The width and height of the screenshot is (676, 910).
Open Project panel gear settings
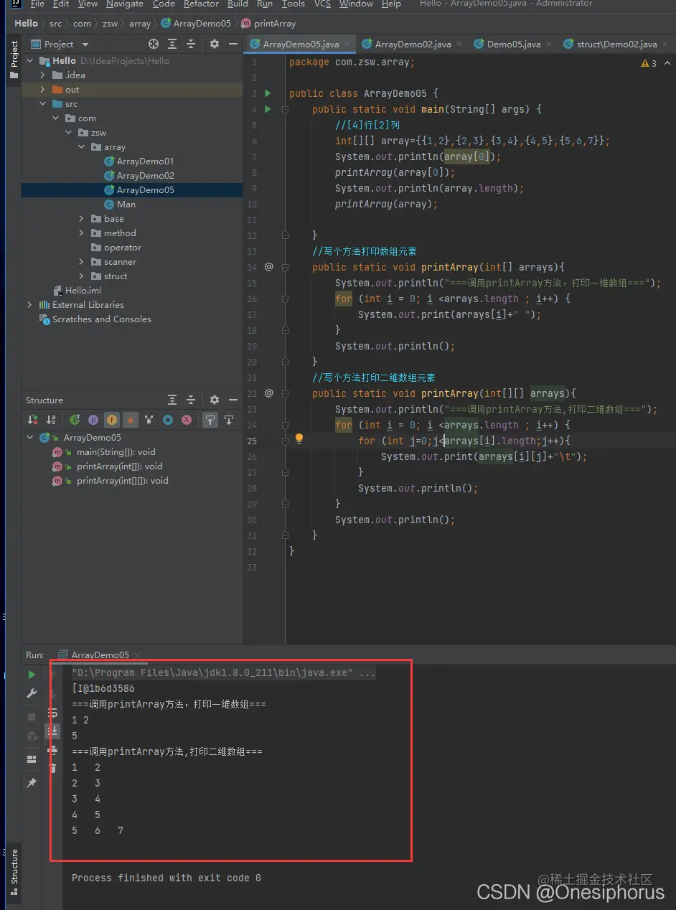pyautogui.click(x=214, y=44)
